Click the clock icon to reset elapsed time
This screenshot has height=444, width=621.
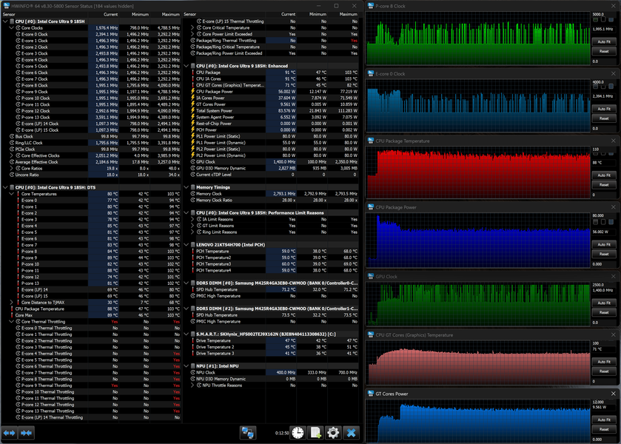(298, 433)
